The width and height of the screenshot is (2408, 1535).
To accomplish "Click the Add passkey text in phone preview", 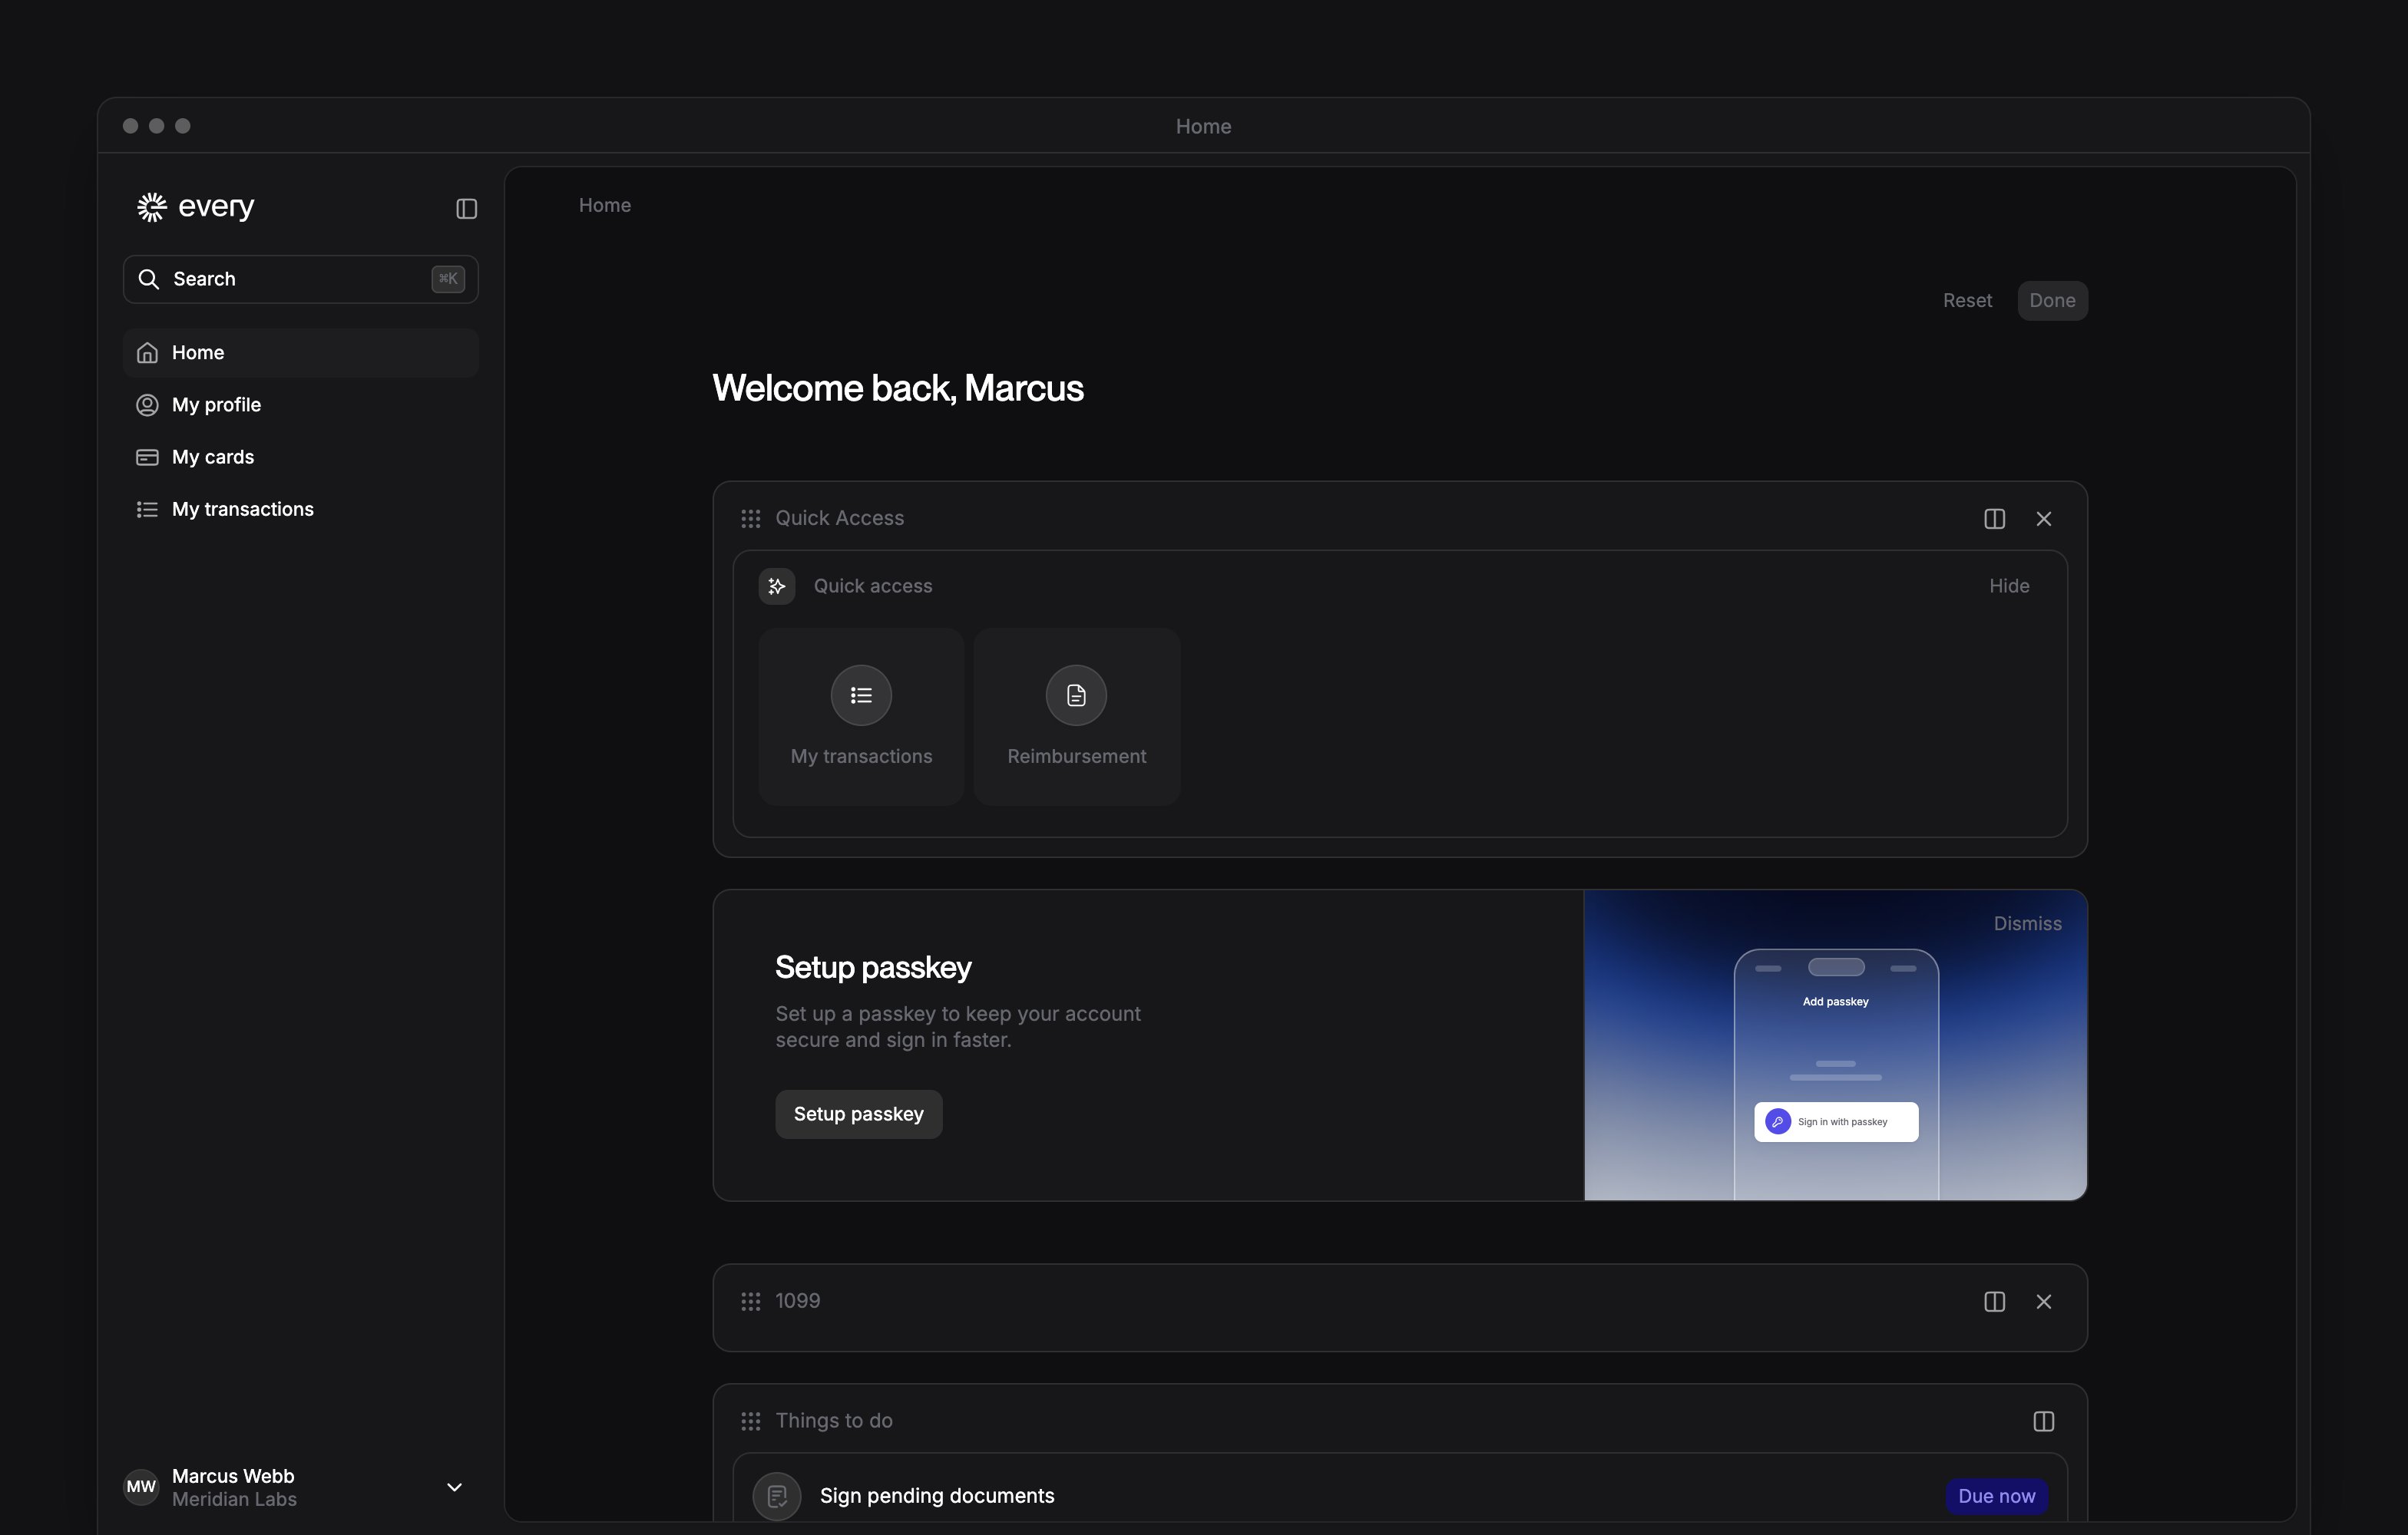I will click(x=1835, y=1002).
